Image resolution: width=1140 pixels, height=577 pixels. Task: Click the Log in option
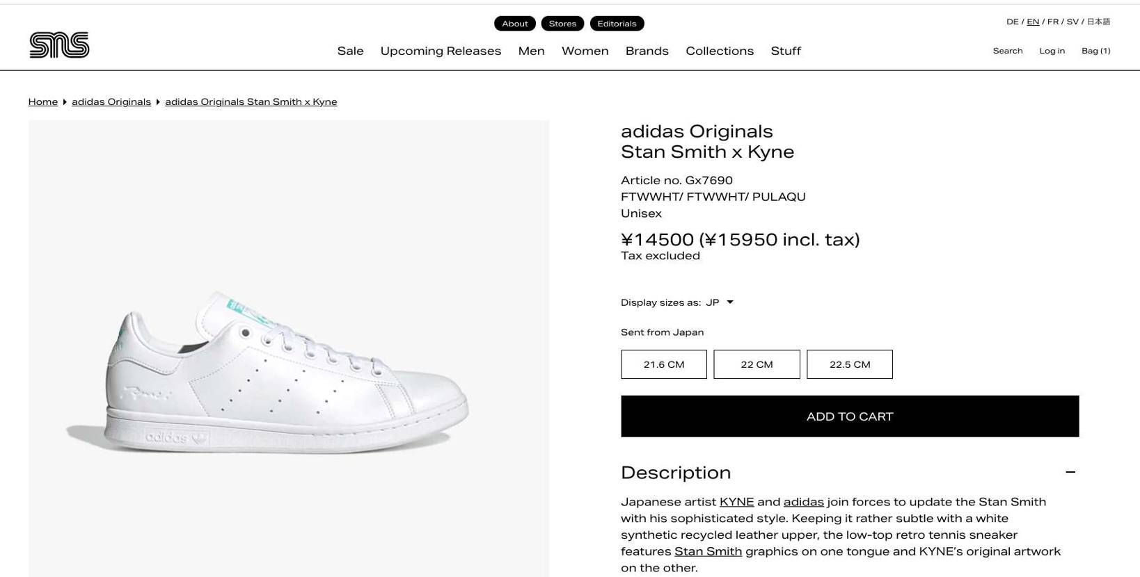click(1052, 50)
